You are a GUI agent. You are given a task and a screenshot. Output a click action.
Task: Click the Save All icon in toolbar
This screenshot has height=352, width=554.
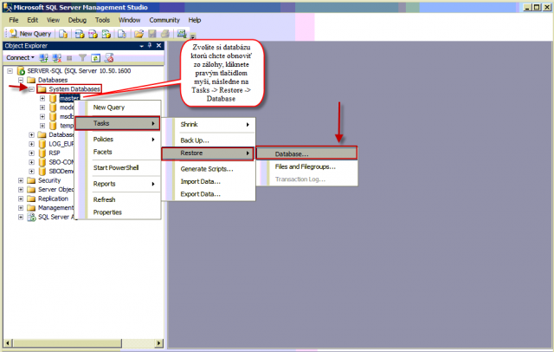[165, 34]
